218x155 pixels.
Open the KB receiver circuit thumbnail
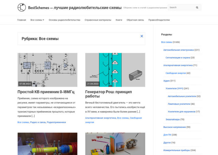(x=47, y=70)
